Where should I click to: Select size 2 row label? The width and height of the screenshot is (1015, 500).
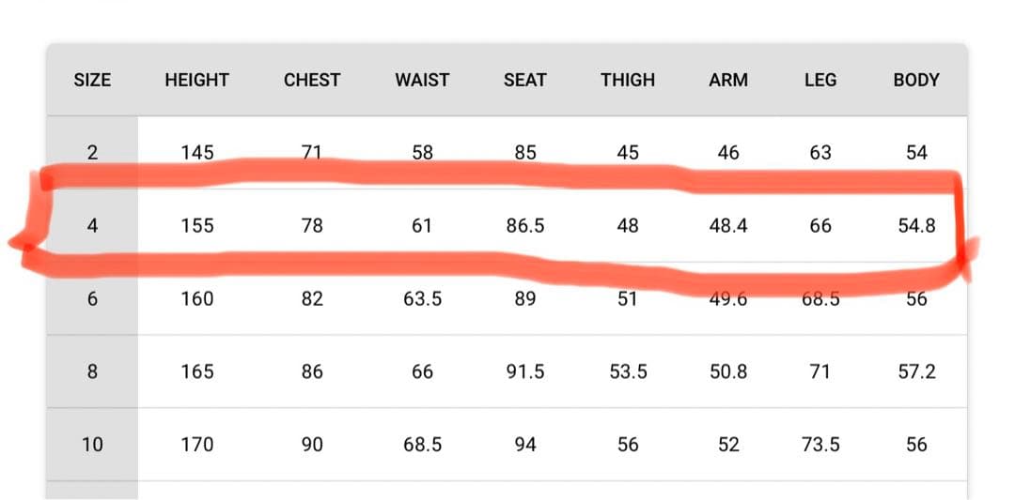point(92,152)
